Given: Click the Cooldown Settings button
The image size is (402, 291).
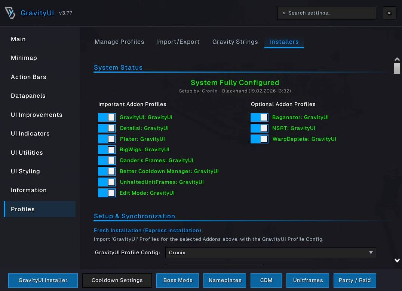Looking at the screenshot, I should pos(117,280).
